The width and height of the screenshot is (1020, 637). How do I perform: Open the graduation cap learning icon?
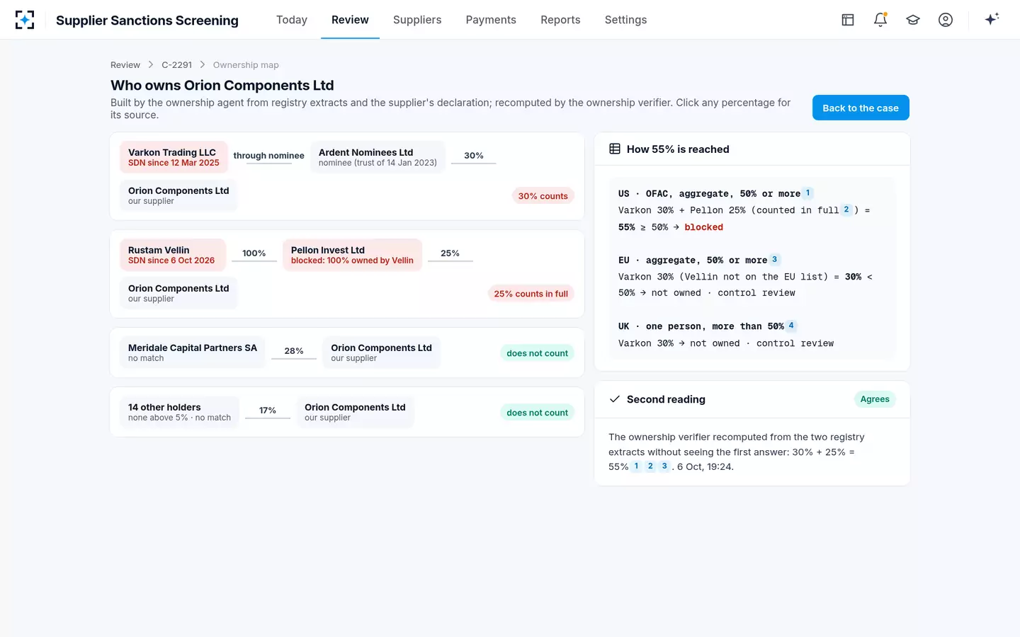[913, 20]
